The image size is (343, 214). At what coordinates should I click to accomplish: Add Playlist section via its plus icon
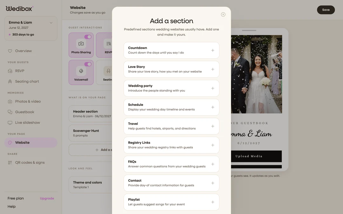212,202
